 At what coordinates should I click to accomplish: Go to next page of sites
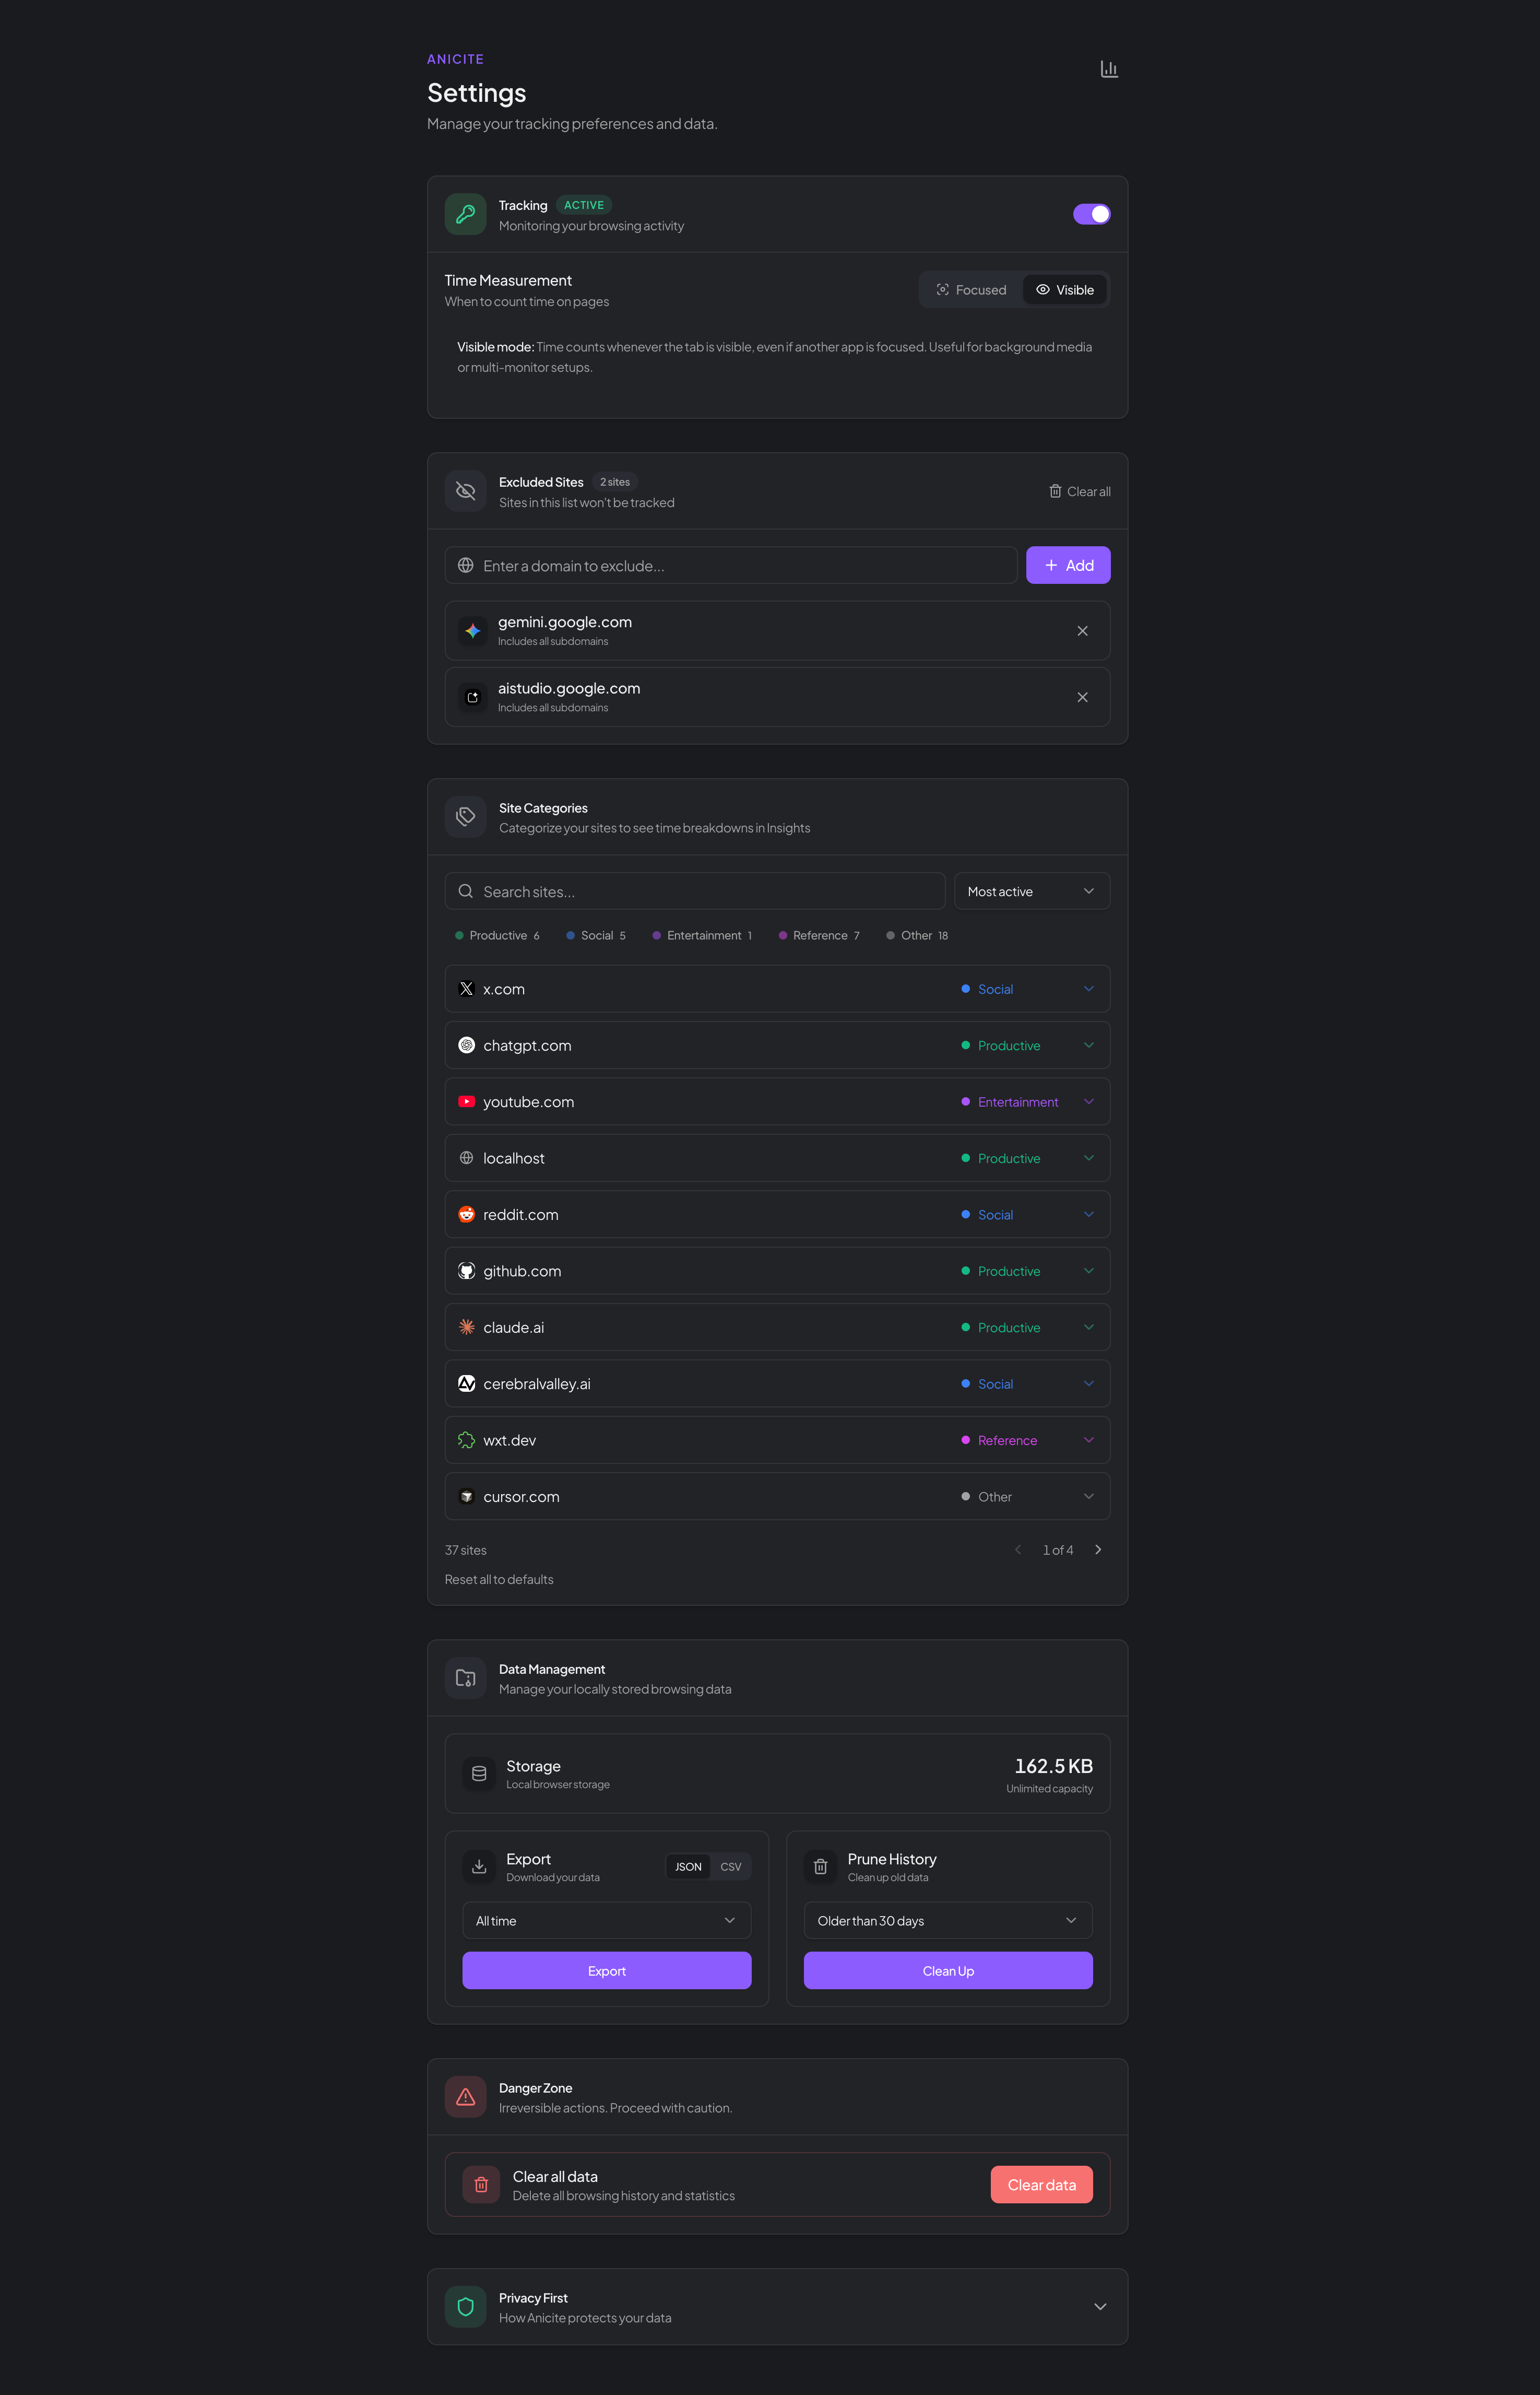click(x=1098, y=1549)
